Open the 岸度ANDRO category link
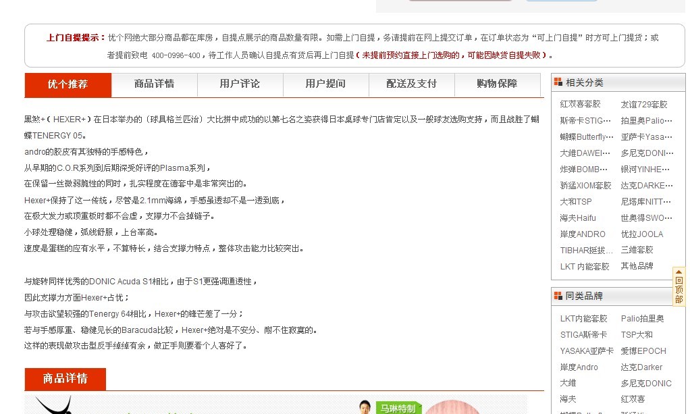 point(583,234)
